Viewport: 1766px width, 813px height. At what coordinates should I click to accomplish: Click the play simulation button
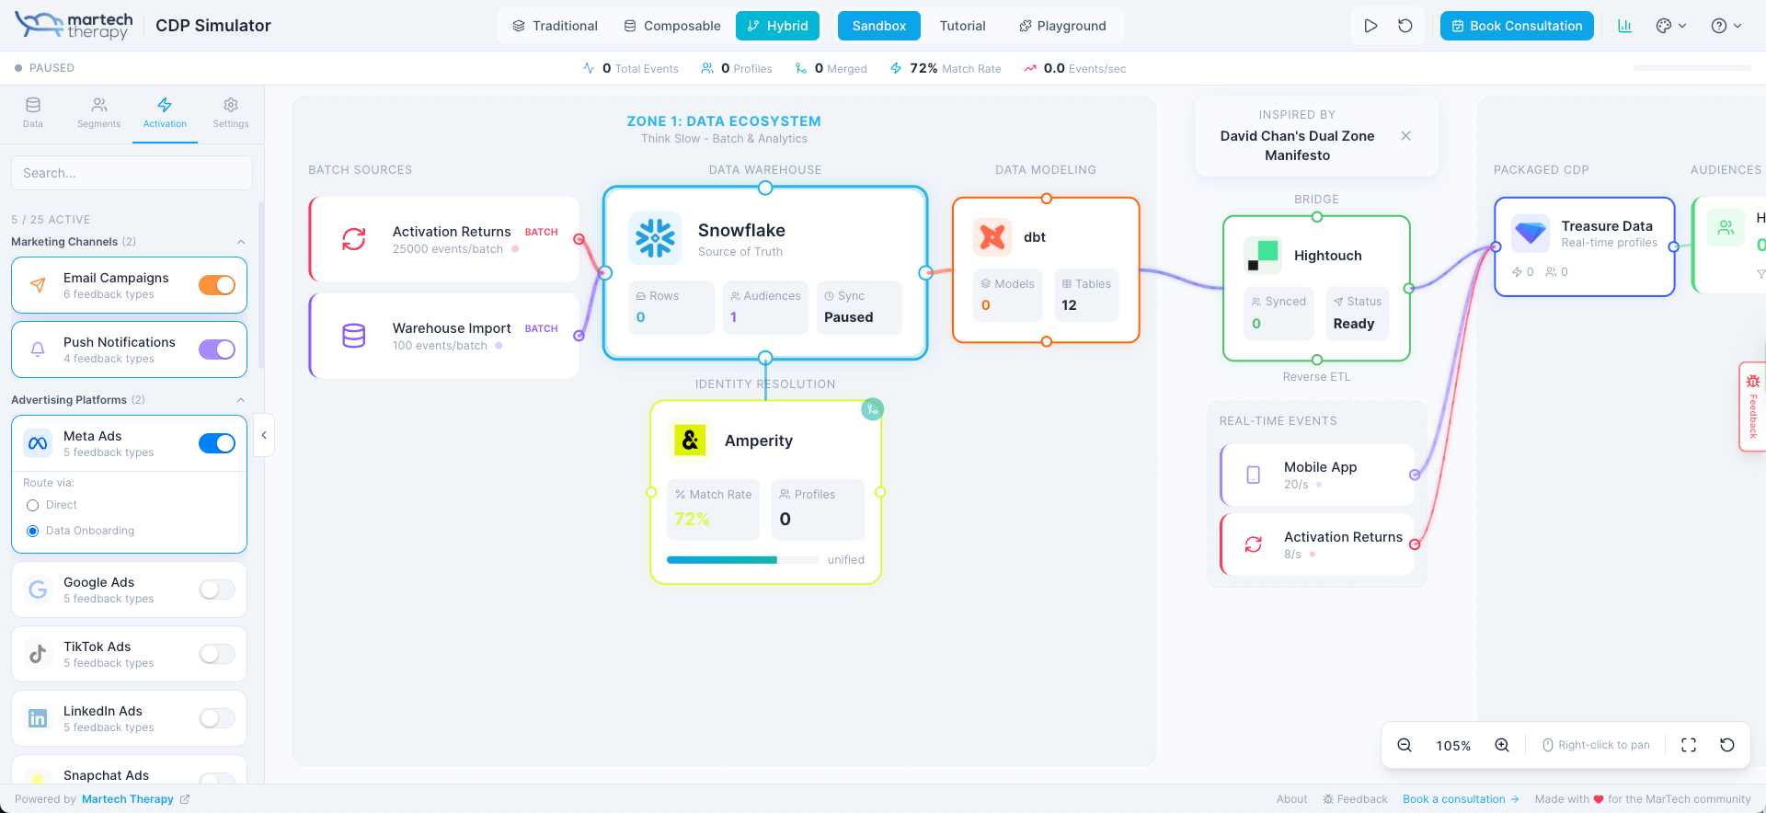pos(1370,26)
